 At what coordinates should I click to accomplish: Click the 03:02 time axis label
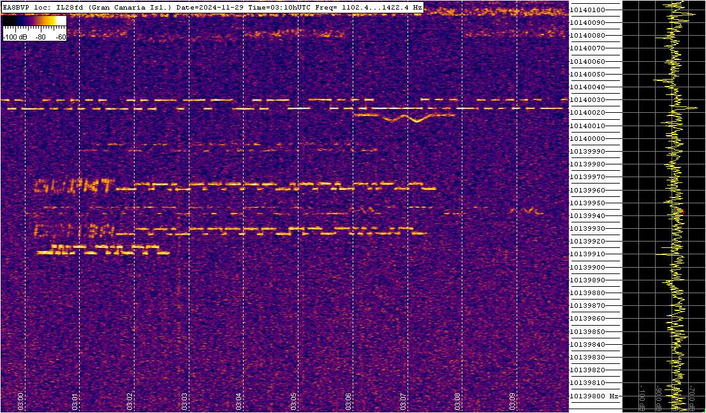(129, 400)
